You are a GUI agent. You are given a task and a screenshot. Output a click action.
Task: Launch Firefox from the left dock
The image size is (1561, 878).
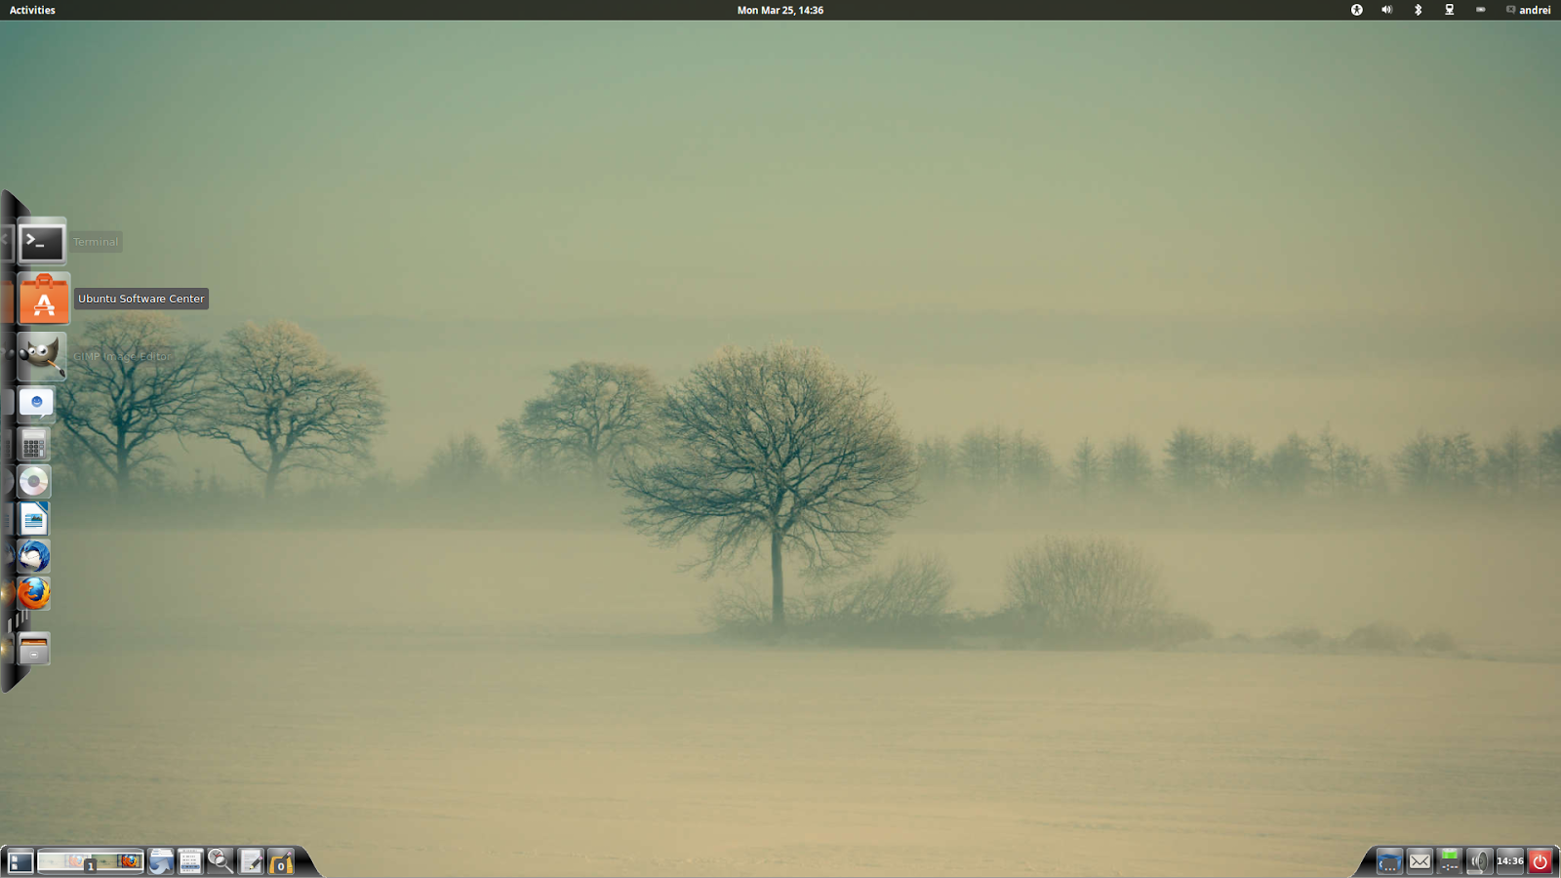point(33,592)
